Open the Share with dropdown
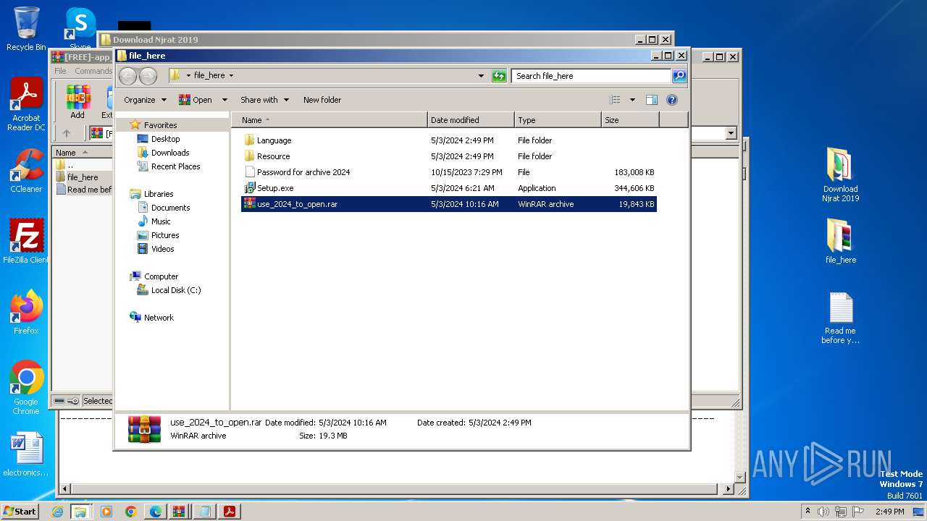The height and width of the screenshot is (521, 927). [264, 100]
